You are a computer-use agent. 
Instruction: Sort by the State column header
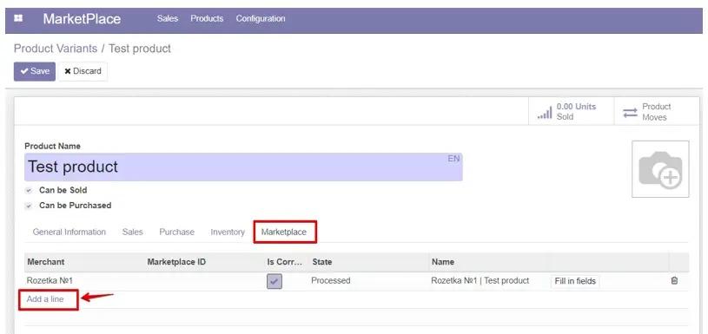(x=322, y=262)
